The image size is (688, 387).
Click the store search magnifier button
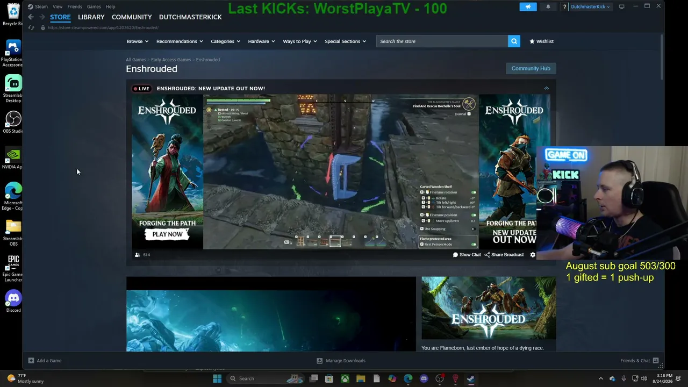(x=514, y=41)
